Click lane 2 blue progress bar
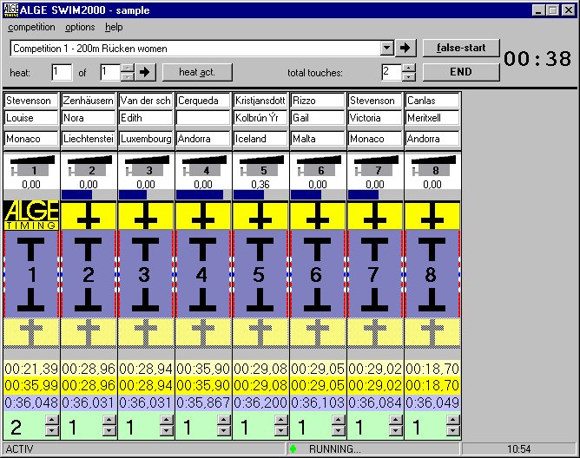The image size is (580, 458). (77, 195)
